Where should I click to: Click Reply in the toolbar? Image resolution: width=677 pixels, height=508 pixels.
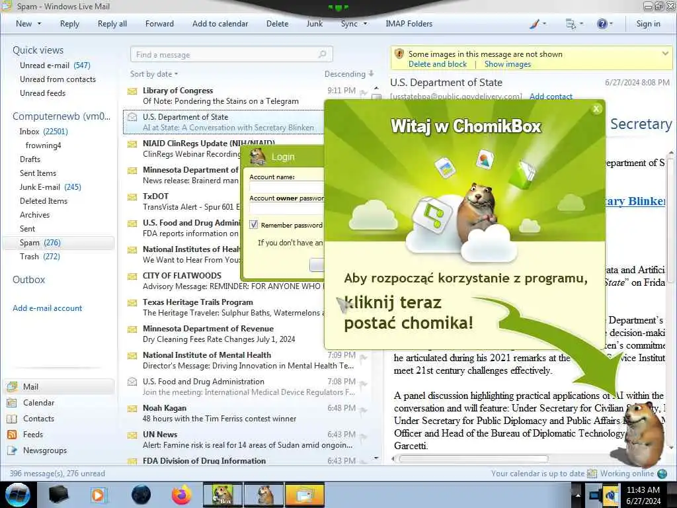coord(69,24)
